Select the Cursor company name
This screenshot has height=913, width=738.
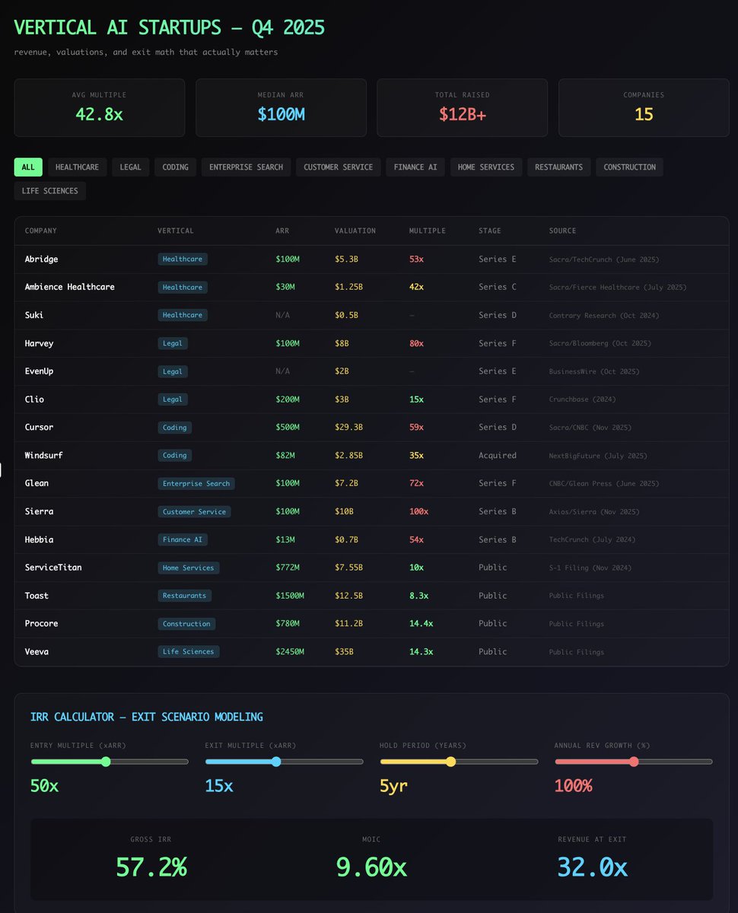40,428
